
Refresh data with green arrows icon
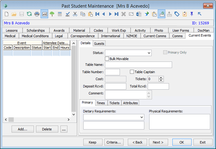29,14
